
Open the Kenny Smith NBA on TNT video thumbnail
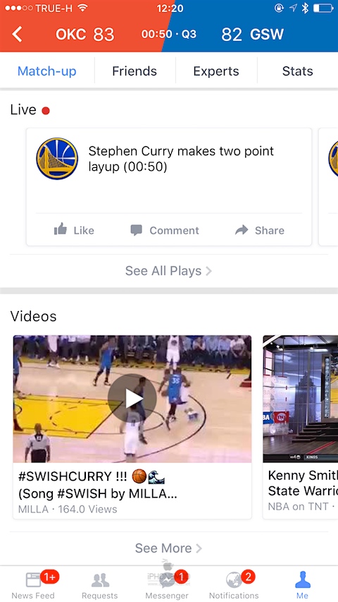point(301,399)
